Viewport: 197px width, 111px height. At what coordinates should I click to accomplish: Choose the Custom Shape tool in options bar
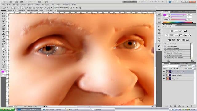(x=49, y=8)
